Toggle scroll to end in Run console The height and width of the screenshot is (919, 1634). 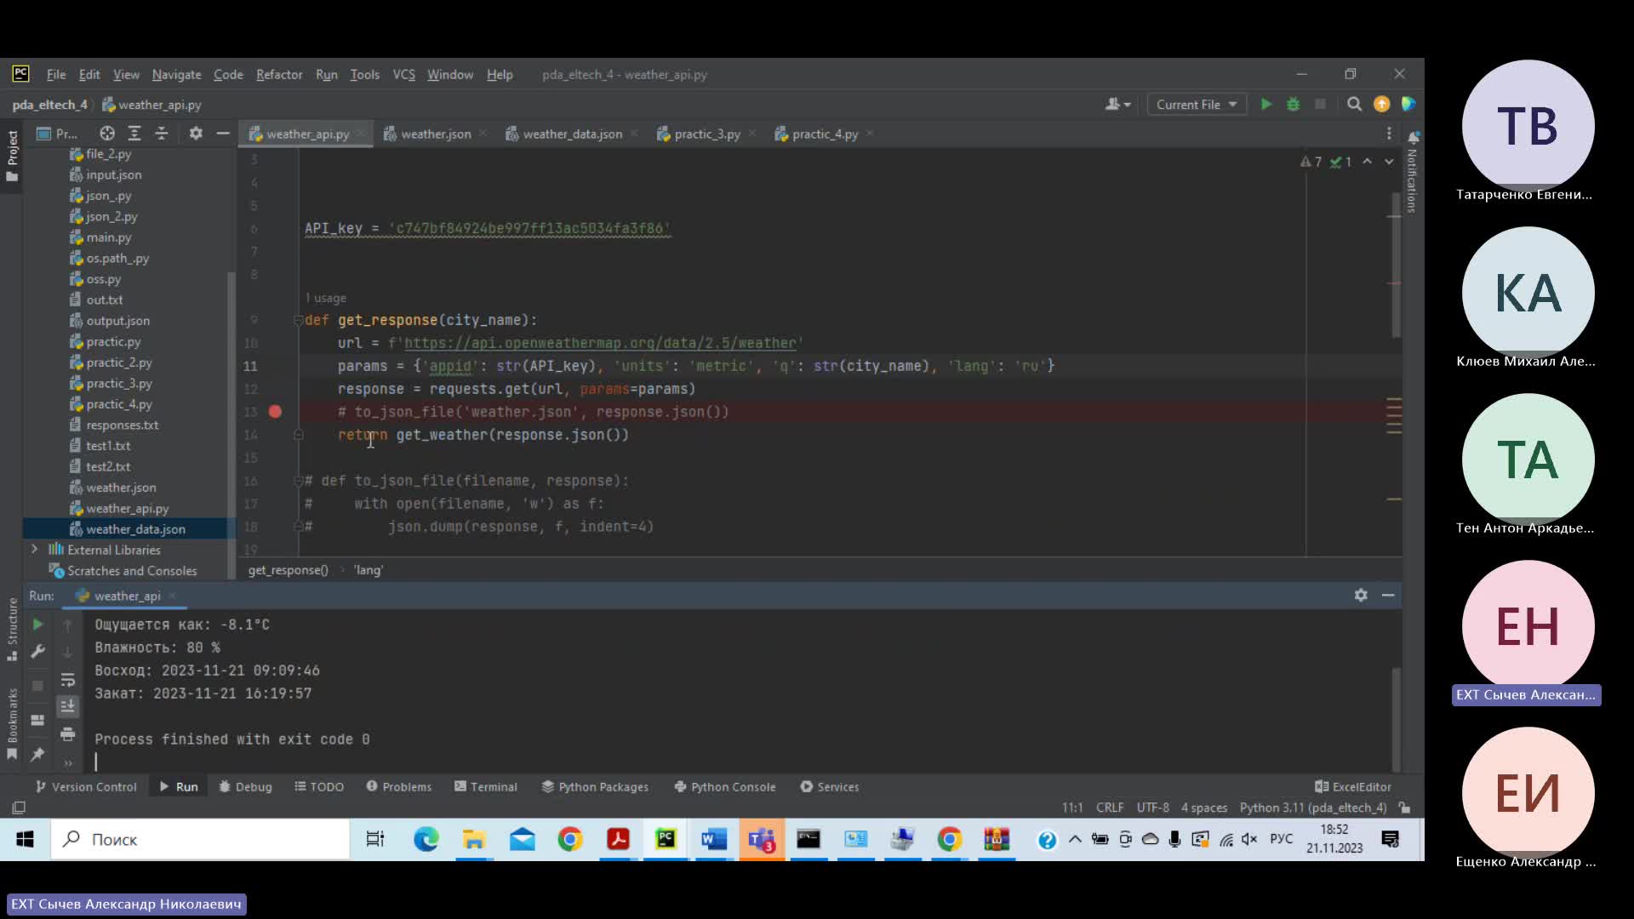coord(68,706)
